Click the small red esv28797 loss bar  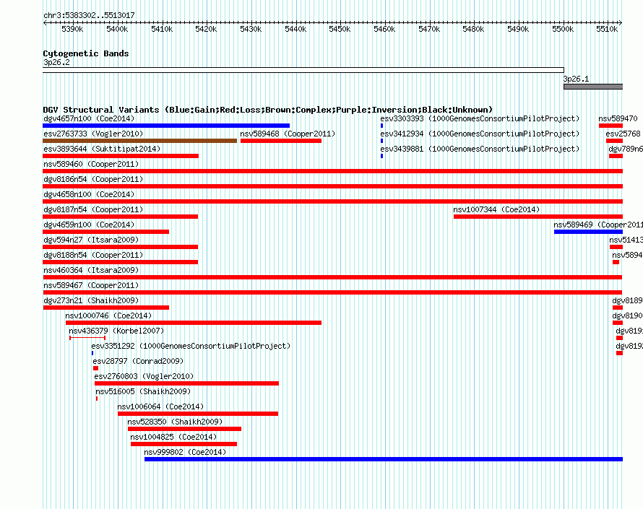[x=95, y=368]
